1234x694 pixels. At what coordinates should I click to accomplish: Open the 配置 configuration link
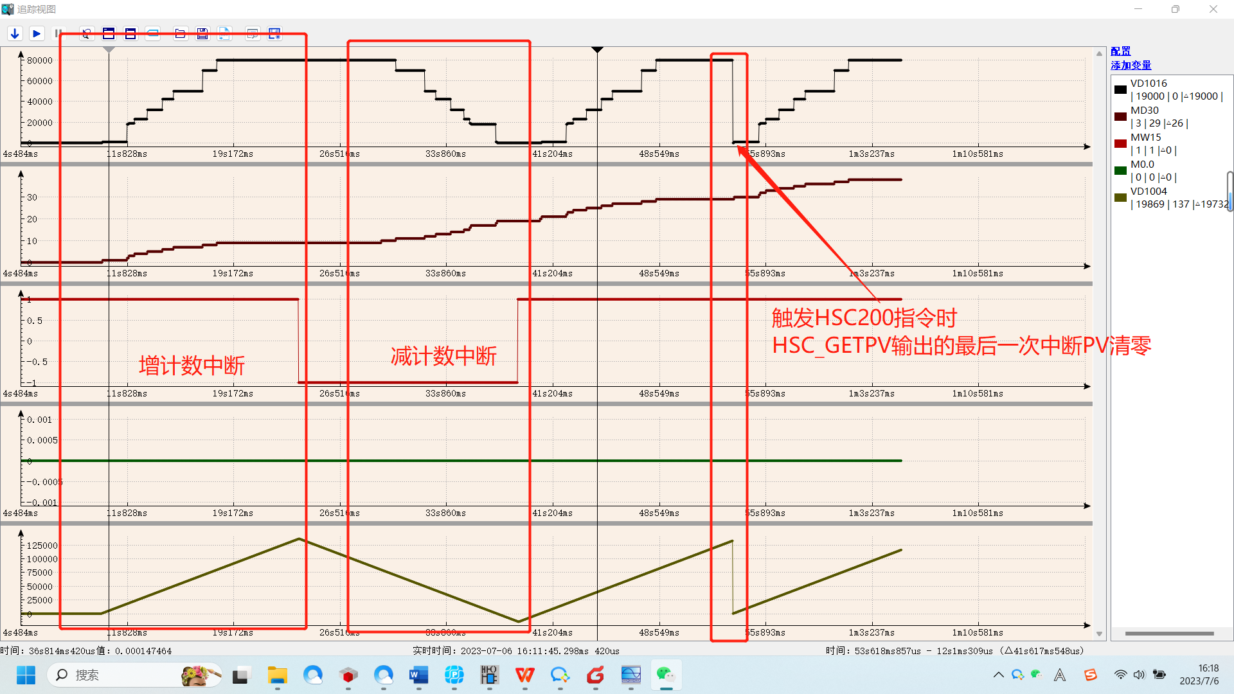[x=1120, y=51]
